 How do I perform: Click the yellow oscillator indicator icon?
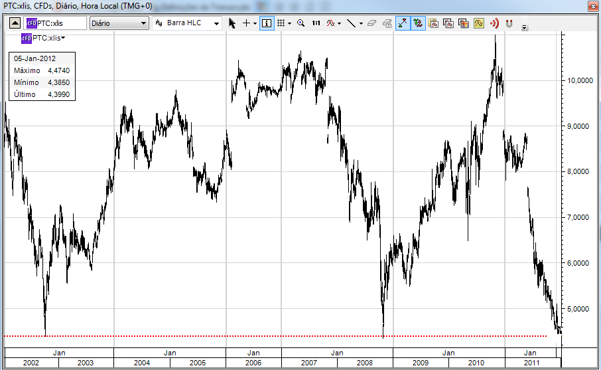[479, 23]
